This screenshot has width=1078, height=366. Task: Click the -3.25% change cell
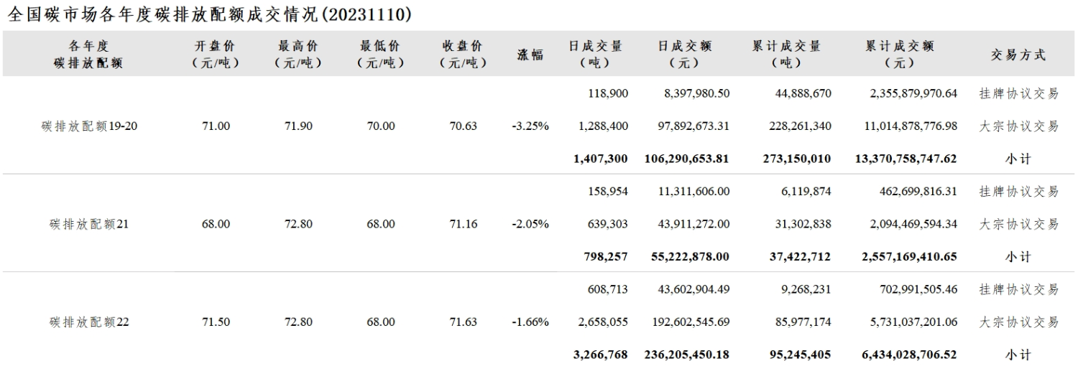(530, 126)
